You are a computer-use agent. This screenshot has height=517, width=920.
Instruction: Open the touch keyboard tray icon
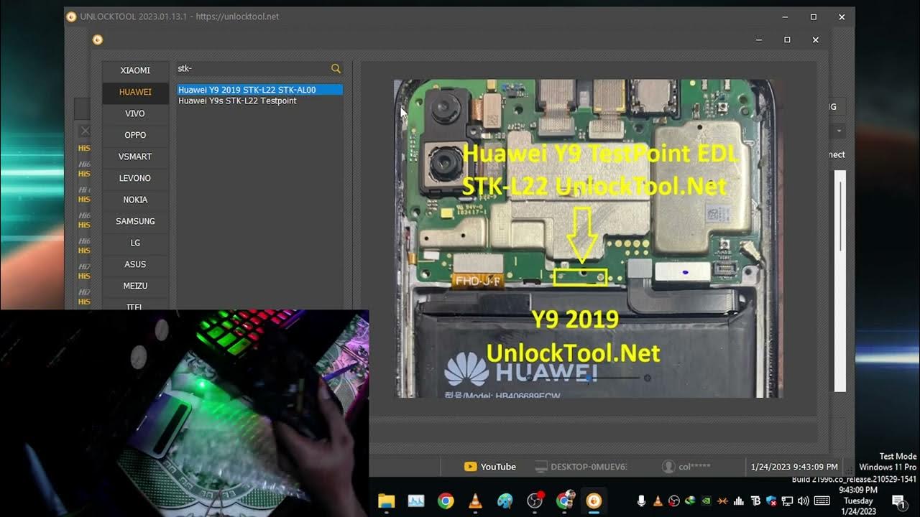point(822,500)
